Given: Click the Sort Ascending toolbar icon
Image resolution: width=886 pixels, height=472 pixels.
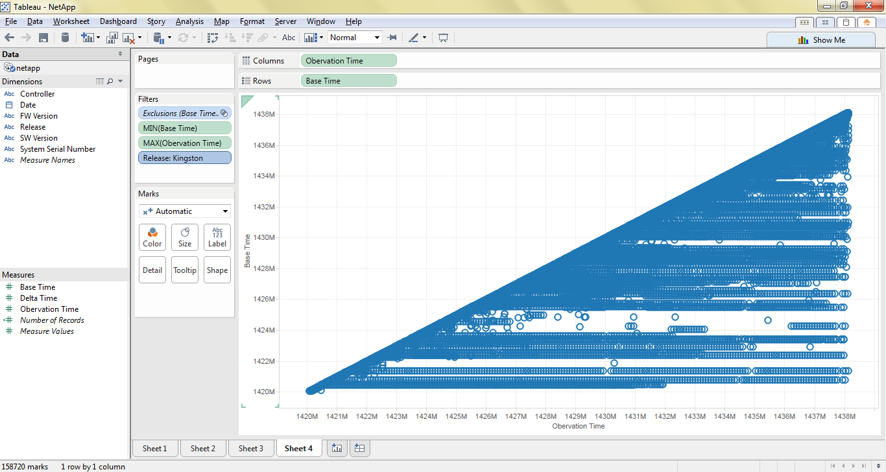Looking at the screenshot, I should (230, 38).
